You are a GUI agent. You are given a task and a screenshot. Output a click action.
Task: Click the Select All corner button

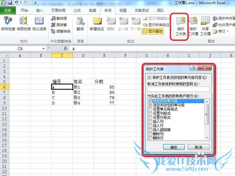tap(4, 55)
